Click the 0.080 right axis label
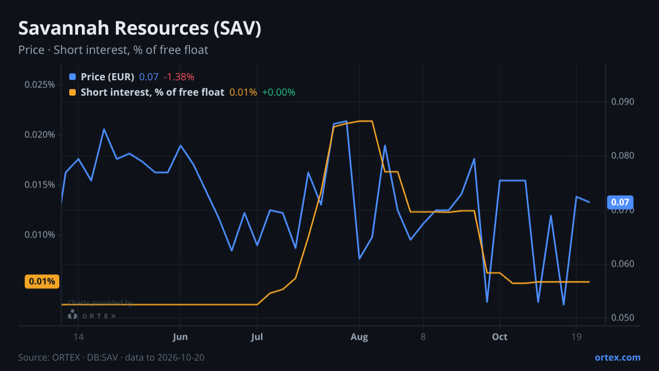The height and width of the screenshot is (371, 659). [622, 156]
